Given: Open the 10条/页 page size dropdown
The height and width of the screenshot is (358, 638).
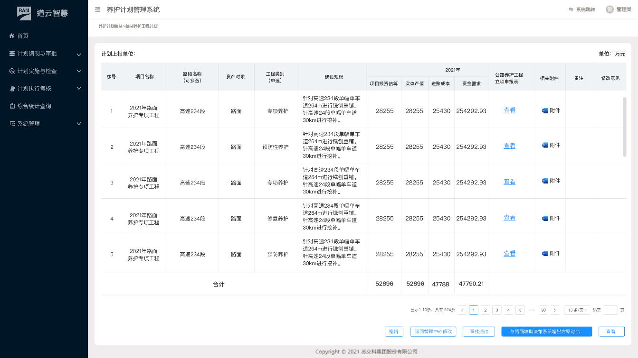Looking at the screenshot, I should coord(577,310).
